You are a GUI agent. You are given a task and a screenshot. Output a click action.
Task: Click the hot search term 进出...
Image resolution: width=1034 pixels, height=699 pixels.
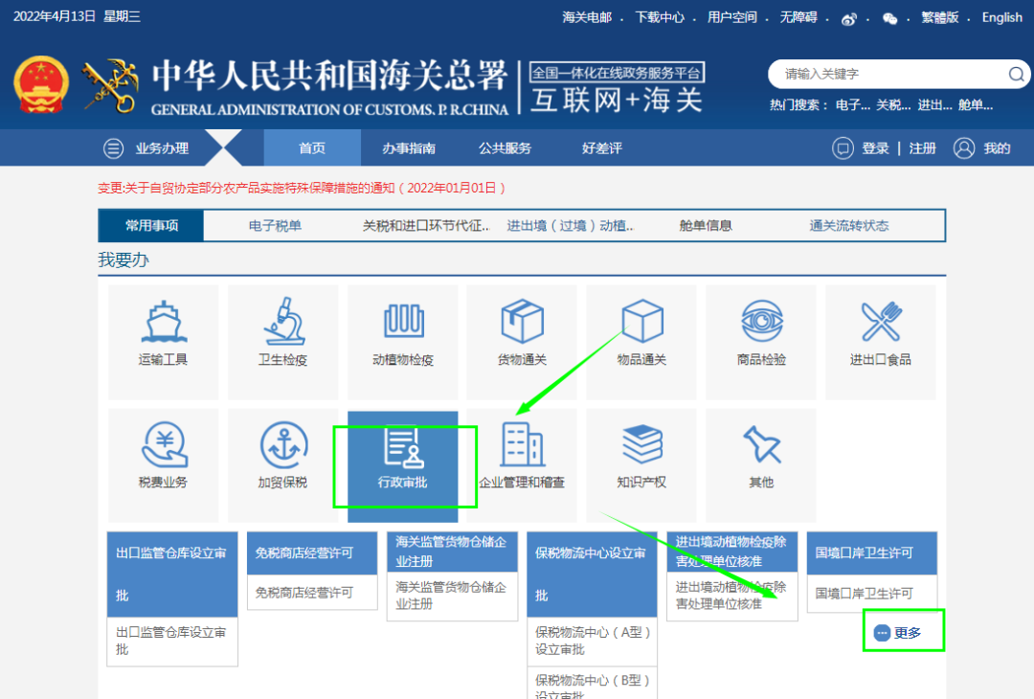(934, 105)
